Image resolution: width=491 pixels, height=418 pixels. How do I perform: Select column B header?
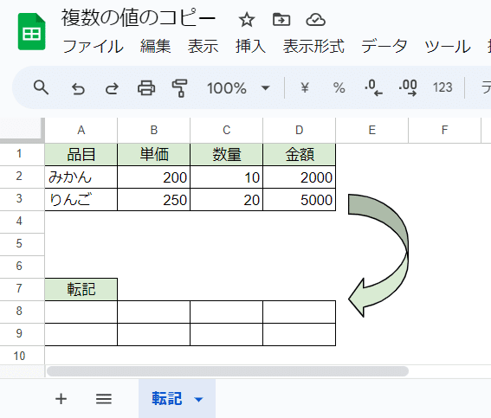tap(154, 130)
